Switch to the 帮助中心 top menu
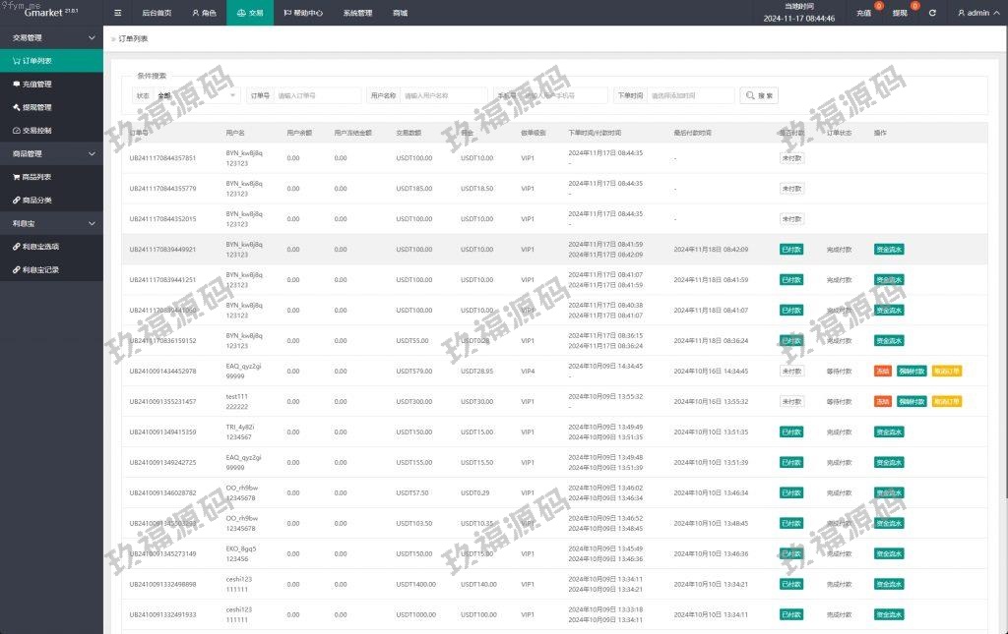Screen dimensions: 1008x634 [302, 13]
